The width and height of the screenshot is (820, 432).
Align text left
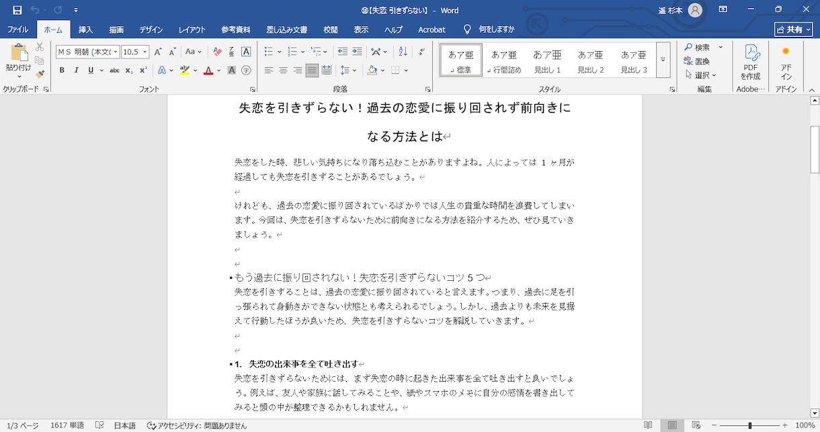point(269,70)
